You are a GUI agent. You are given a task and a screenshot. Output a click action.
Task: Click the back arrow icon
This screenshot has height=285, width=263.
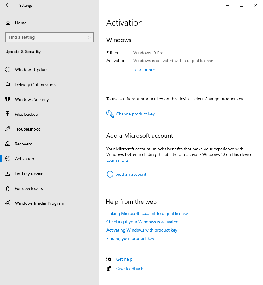(8, 5)
